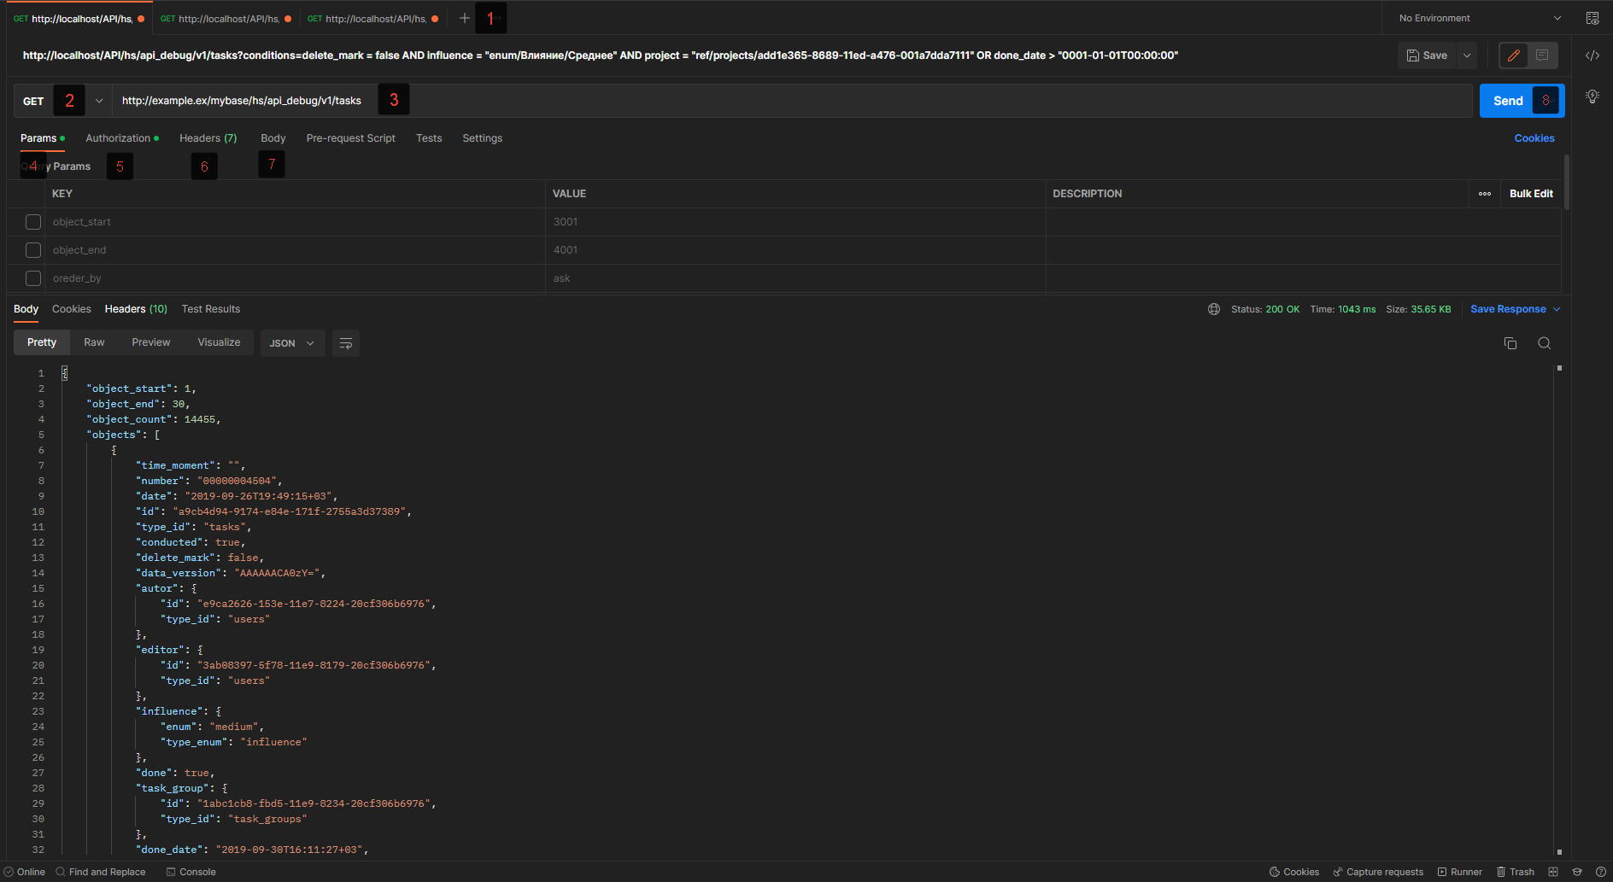Open the comments icon next to Save

click(1542, 55)
